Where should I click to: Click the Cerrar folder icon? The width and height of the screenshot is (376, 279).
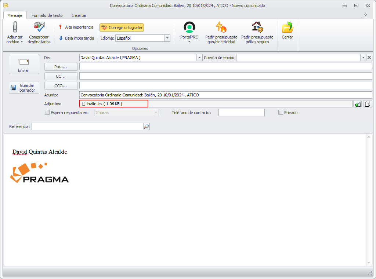pos(287,27)
